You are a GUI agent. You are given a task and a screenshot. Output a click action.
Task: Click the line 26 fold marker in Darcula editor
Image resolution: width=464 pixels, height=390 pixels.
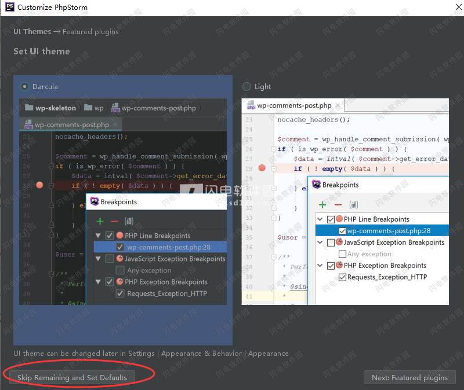pos(51,166)
